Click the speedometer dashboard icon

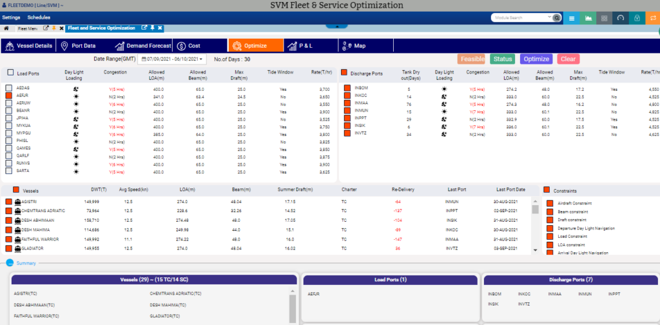(621, 18)
